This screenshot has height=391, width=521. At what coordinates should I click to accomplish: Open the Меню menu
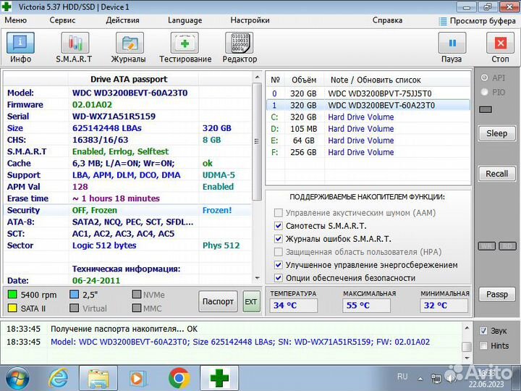pyautogui.click(x=15, y=20)
